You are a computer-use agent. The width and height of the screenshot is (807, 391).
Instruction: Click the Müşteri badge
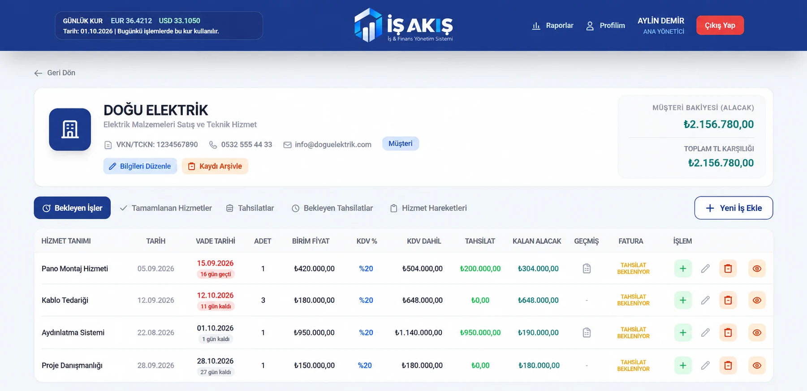click(x=401, y=144)
